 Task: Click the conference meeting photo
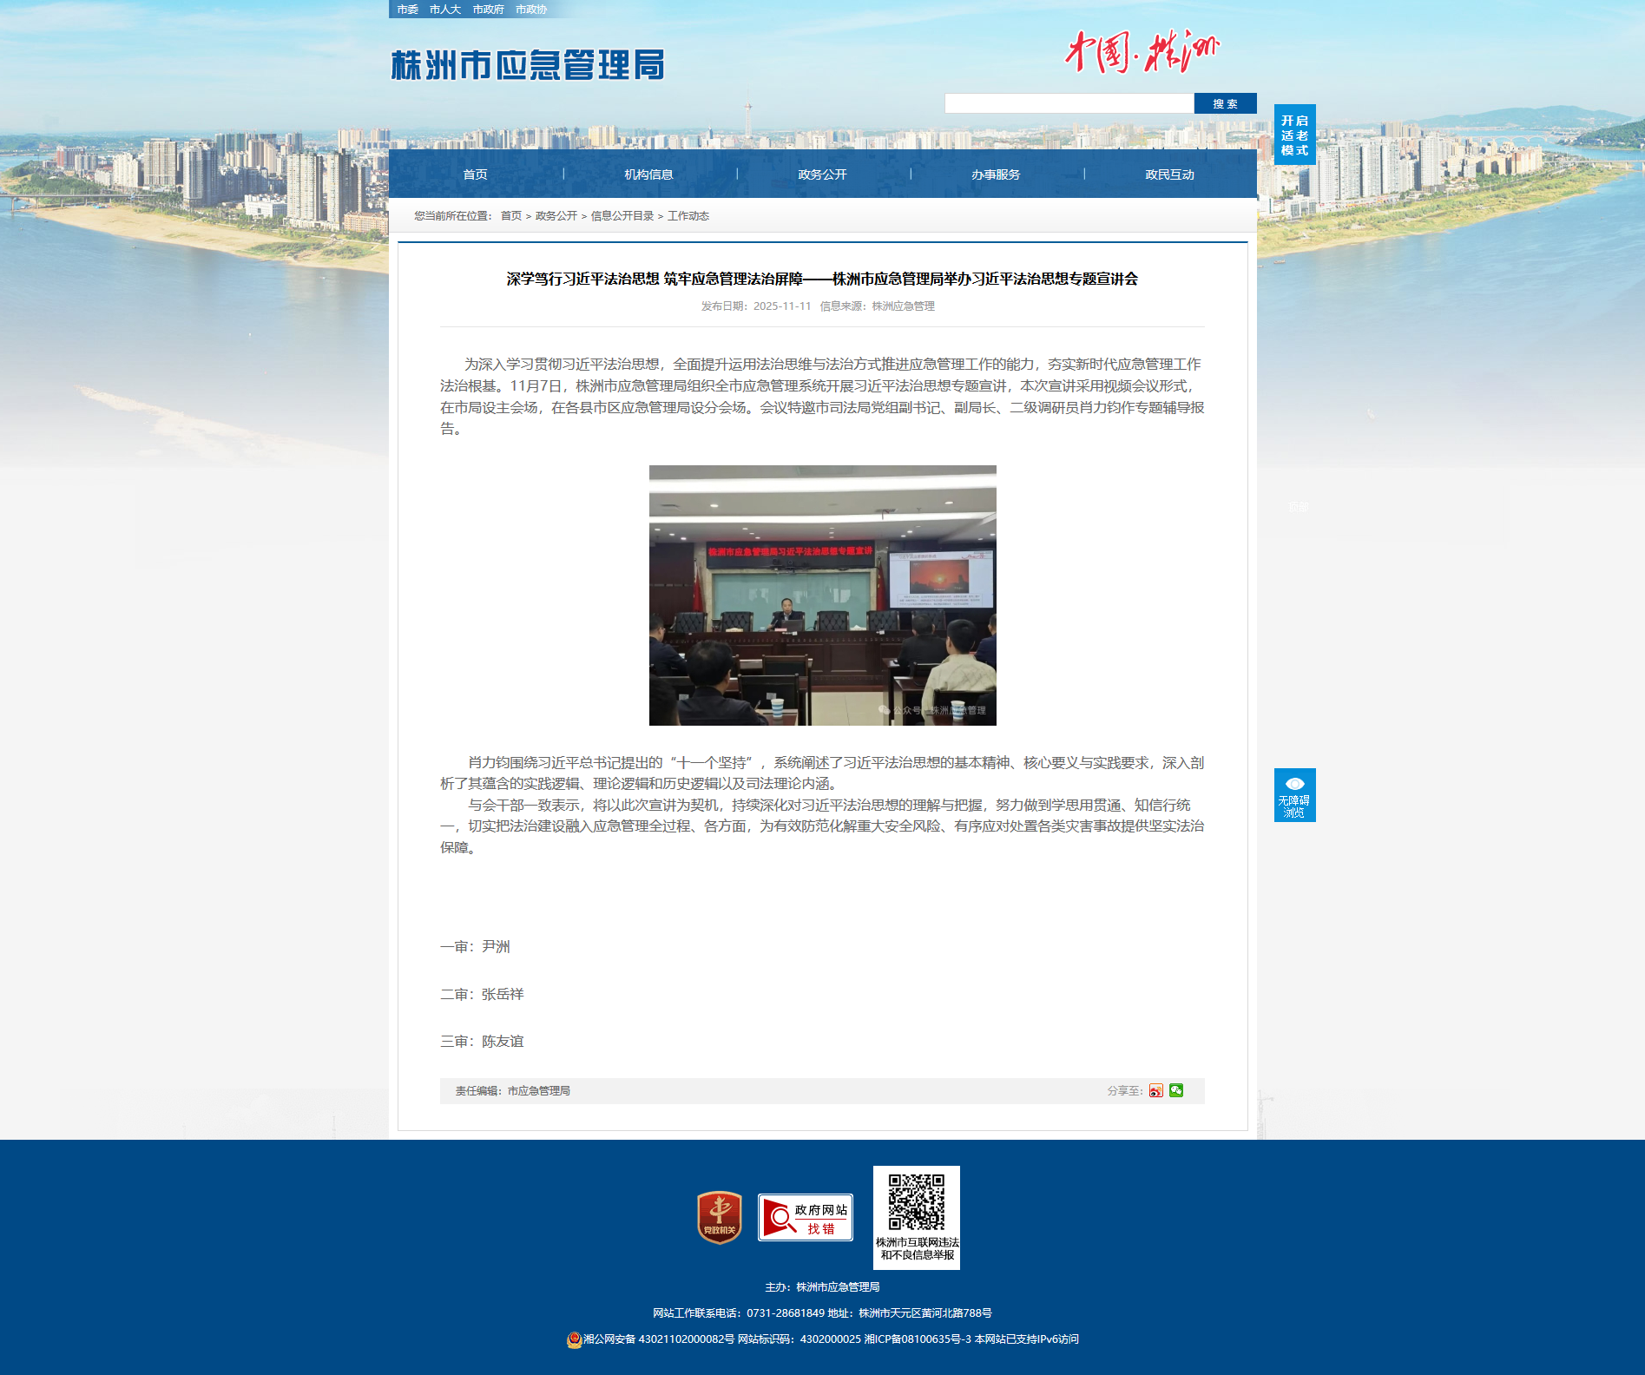[822, 595]
